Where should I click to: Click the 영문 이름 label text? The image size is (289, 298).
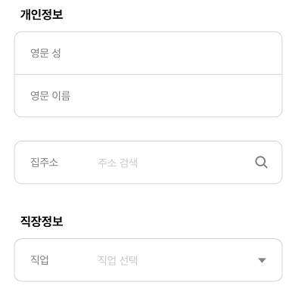50,96
